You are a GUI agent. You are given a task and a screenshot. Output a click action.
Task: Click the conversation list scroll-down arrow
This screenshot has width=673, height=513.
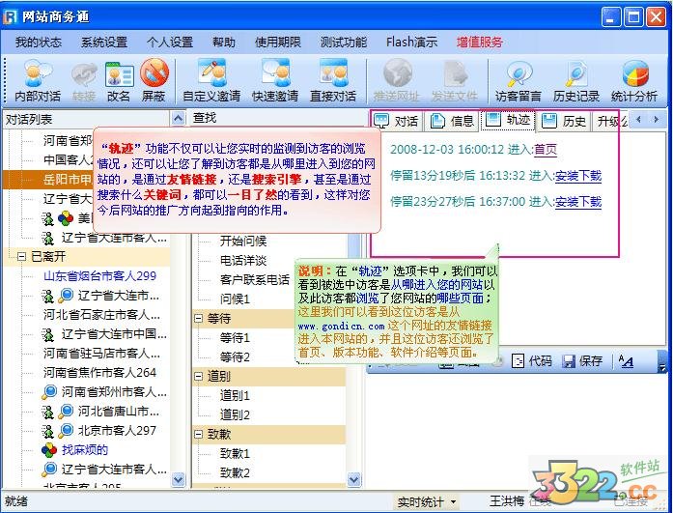coord(178,479)
